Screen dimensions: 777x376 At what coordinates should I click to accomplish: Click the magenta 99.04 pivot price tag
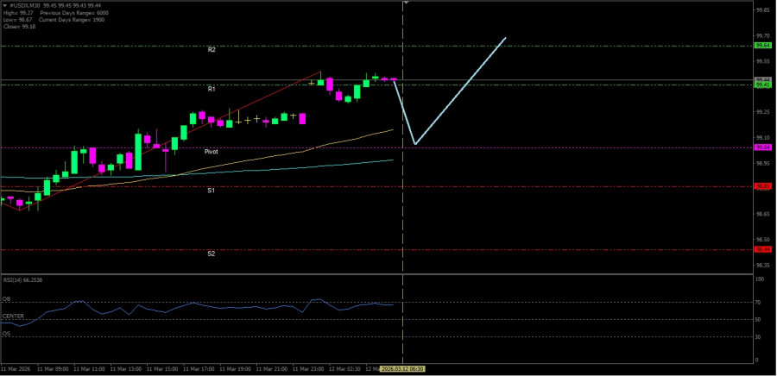[x=762, y=147]
